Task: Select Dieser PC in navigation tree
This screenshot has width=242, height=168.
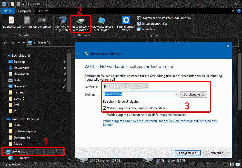Action: click(x=18, y=152)
